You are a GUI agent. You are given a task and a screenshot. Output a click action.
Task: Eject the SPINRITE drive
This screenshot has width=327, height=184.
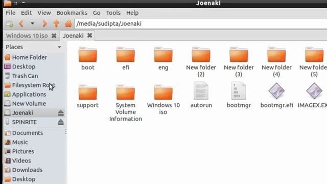pyautogui.click(x=61, y=122)
